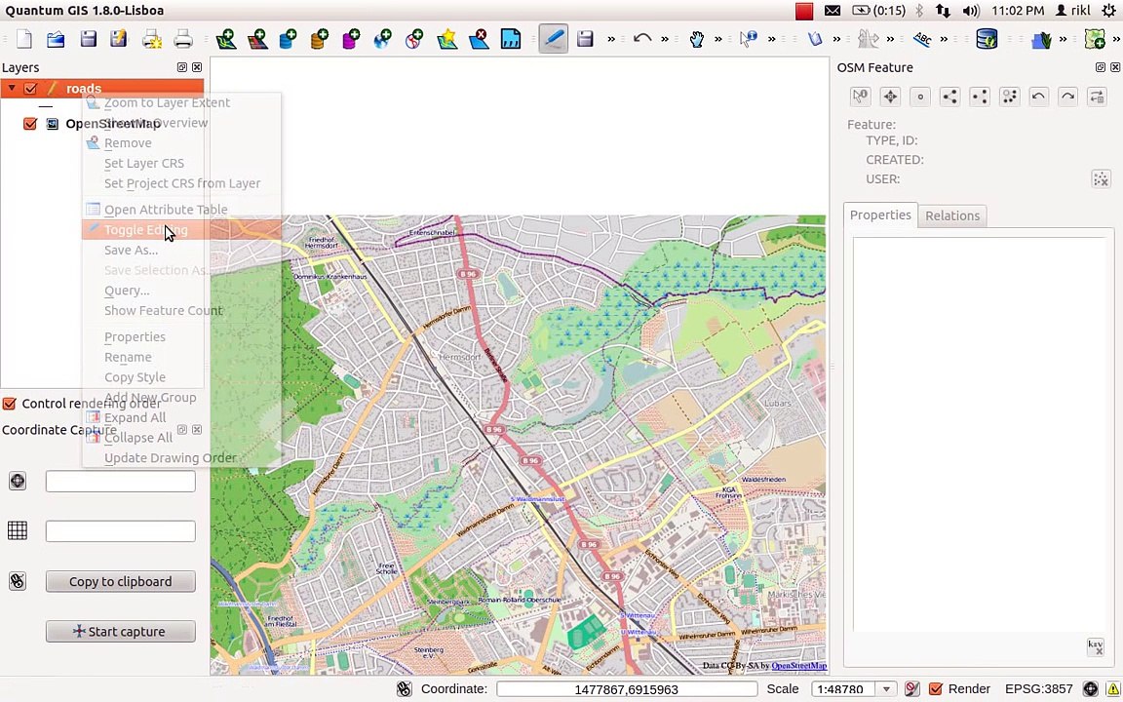Switch to the Properties tab
Viewport: 1123px width, 702px height.
point(880,214)
